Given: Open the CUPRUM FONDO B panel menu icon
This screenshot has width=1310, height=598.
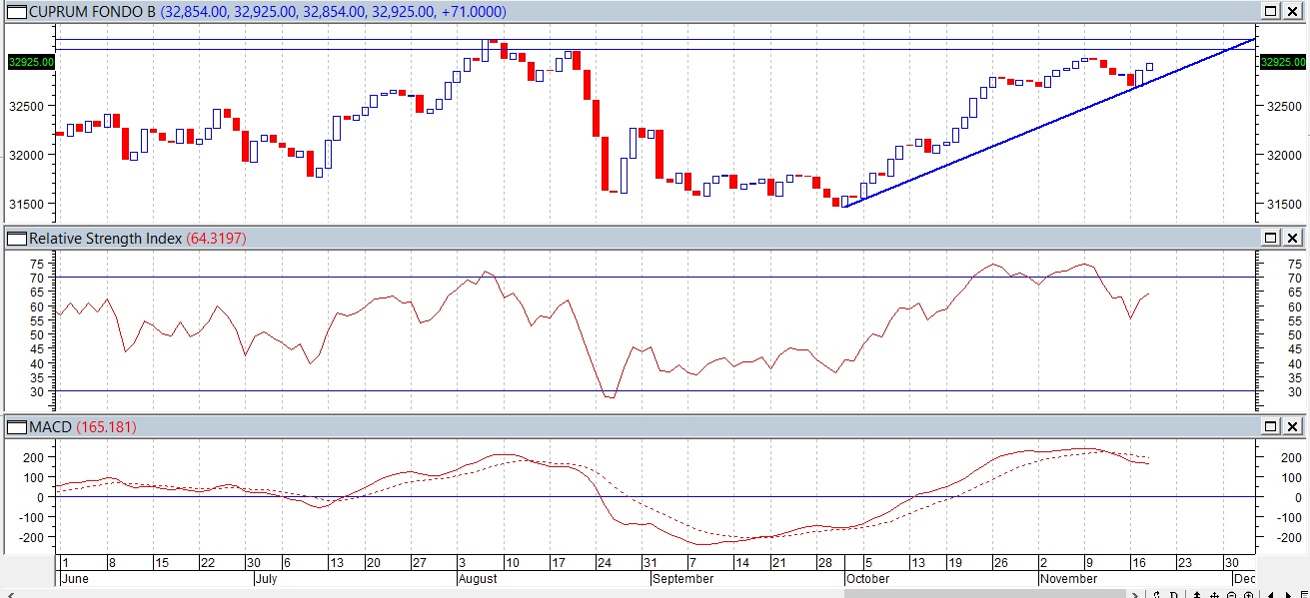Looking at the screenshot, I should [16, 12].
